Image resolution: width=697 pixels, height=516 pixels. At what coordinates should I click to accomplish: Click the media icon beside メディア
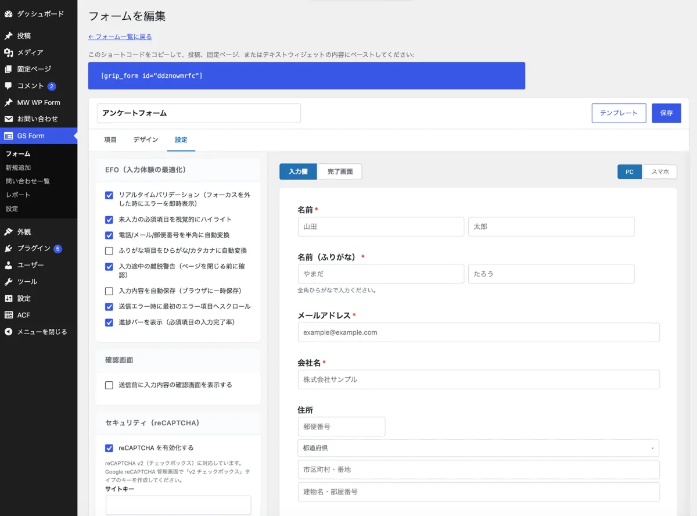point(8,52)
